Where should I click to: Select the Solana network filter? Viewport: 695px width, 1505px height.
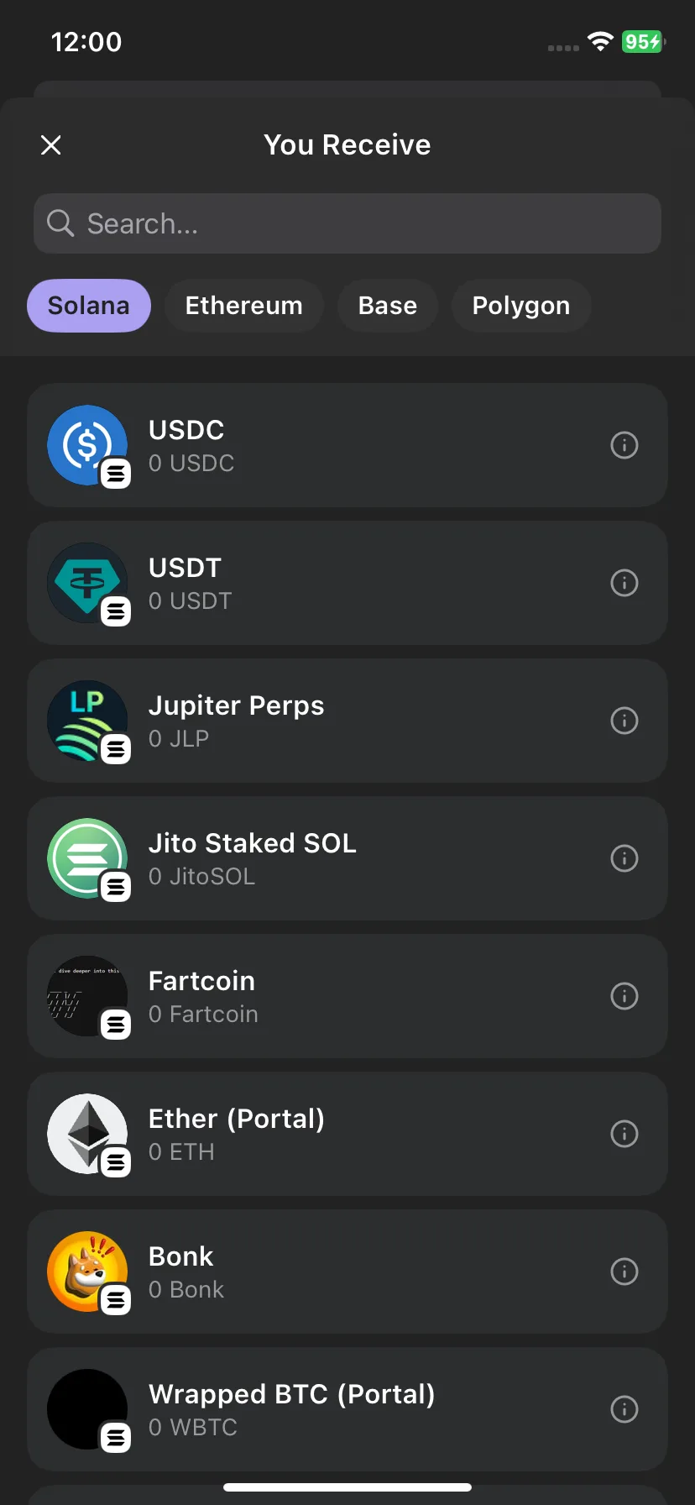coord(89,306)
